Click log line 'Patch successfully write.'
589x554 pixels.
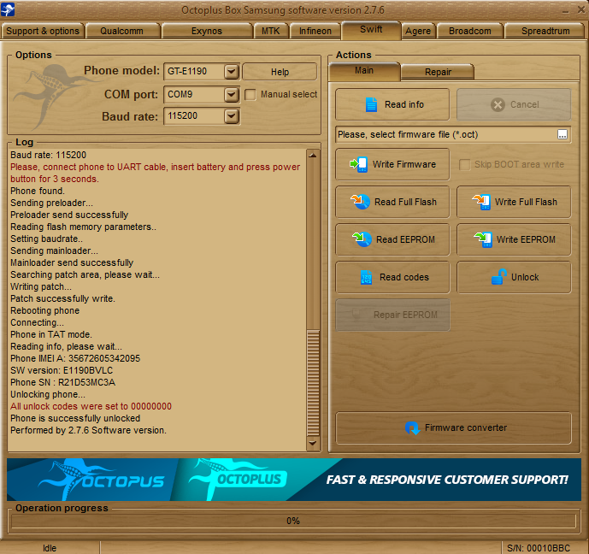62,298
